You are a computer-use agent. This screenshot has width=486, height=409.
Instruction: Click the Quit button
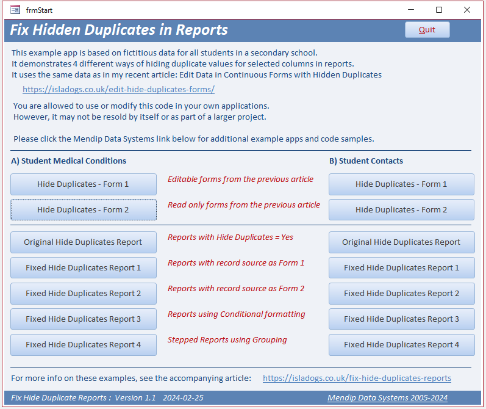point(427,30)
